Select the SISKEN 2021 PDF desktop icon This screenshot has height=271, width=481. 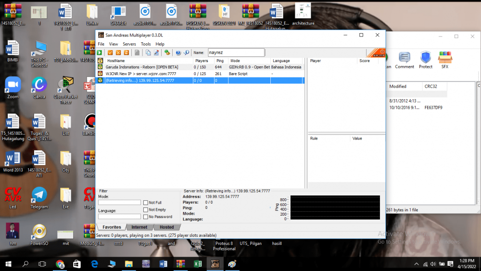pyautogui.click(x=224, y=15)
